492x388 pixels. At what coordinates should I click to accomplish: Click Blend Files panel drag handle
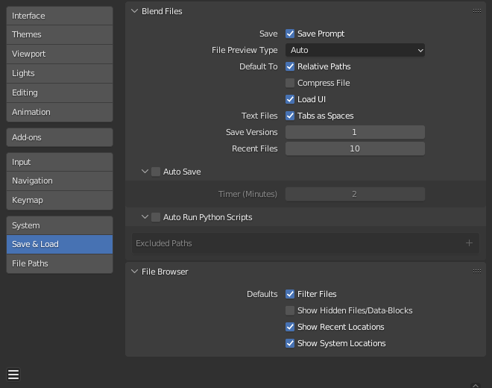click(x=476, y=11)
